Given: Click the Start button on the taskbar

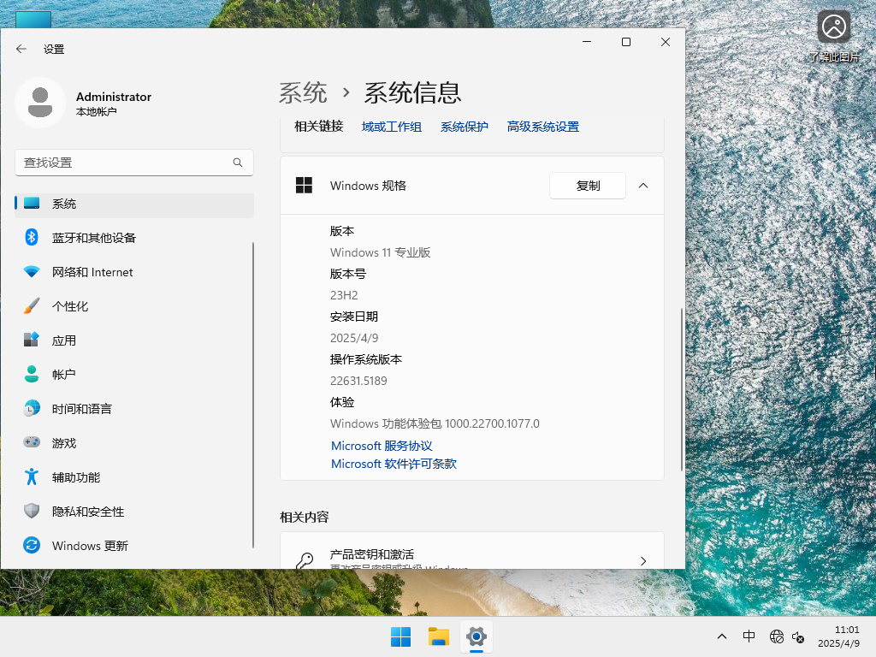Looking at the screenshot, I should (400, 636).
